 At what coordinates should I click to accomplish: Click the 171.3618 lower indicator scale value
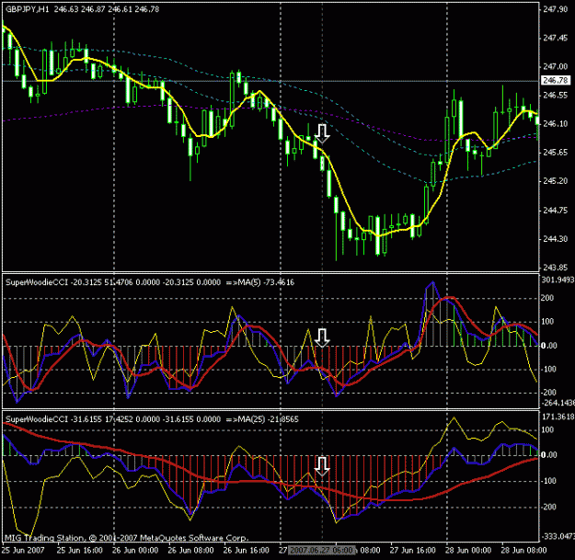[x=558, y=417]
